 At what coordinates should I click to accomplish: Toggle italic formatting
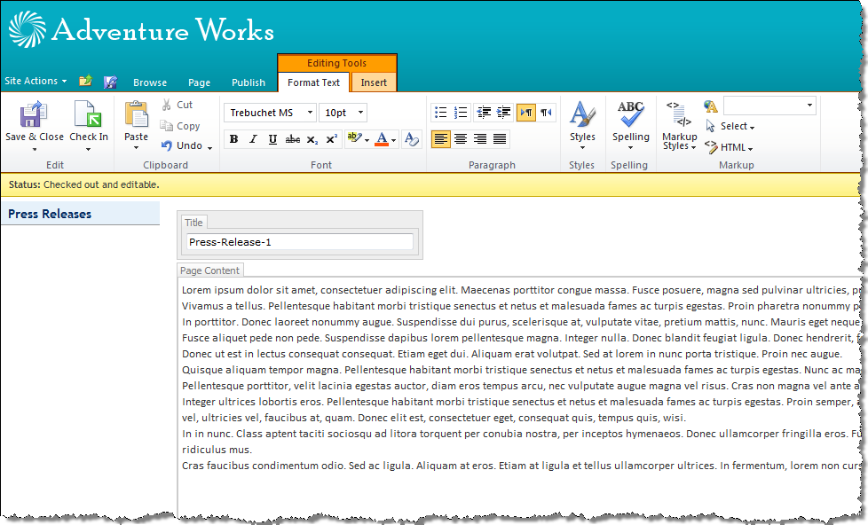[253, 139]
